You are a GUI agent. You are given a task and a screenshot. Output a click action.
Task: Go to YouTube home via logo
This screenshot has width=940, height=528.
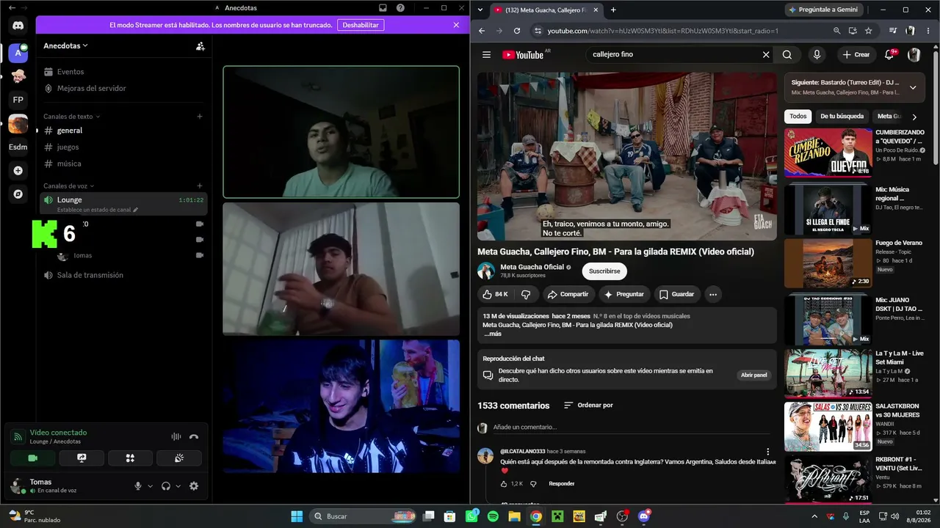click(523, 54)
